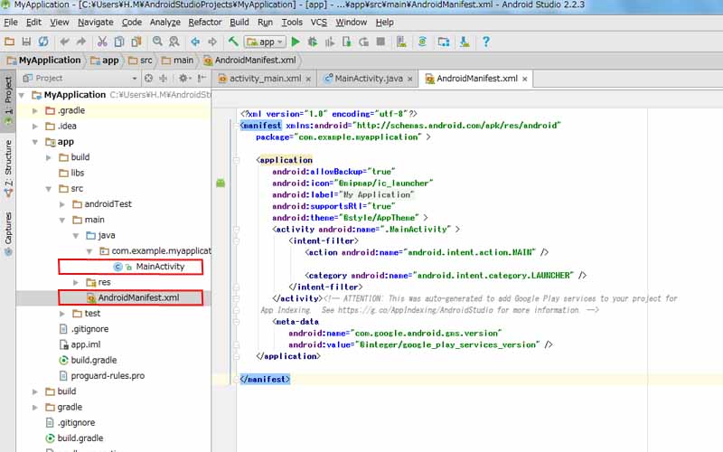Image resolution: width=723 pixels, height=452 pixels.
Task: Close the activity_main.xml tab
Action: pyautogui.click(x=308, y=79)
